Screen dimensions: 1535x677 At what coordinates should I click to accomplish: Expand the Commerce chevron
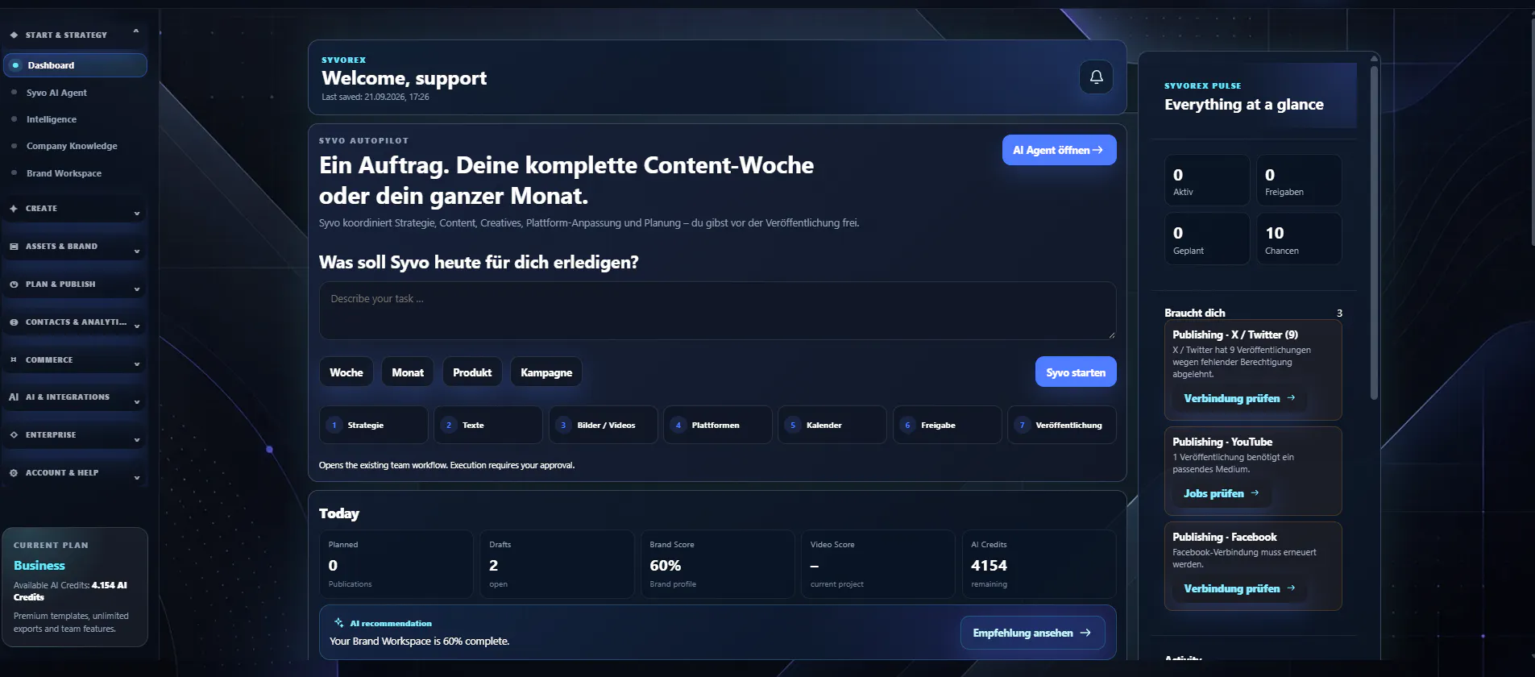tap(137, 364)
